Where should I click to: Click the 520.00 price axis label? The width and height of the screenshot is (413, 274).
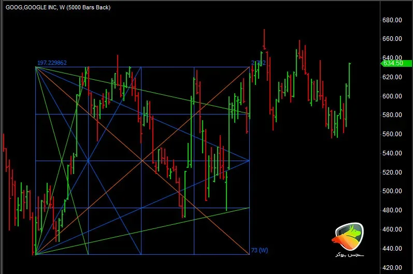392,172
